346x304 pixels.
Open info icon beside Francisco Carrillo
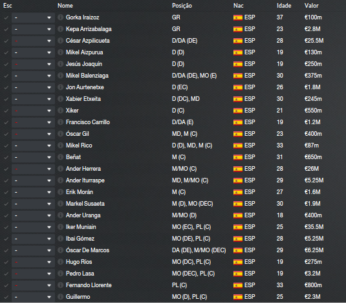60,122
